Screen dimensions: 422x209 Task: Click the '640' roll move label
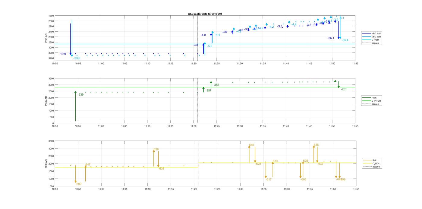pos(252,145)
